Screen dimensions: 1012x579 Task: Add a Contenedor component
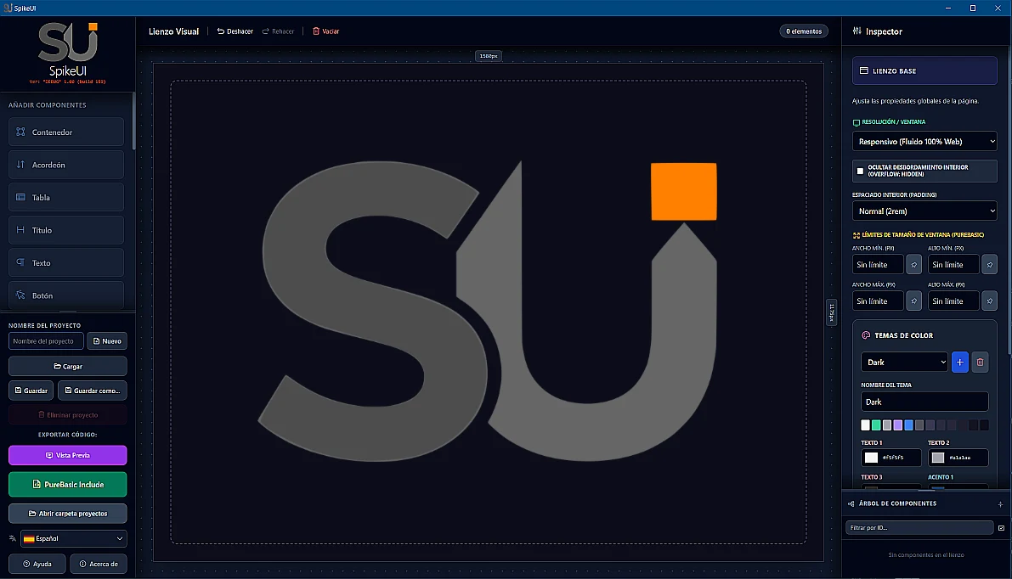click(65, 132)
